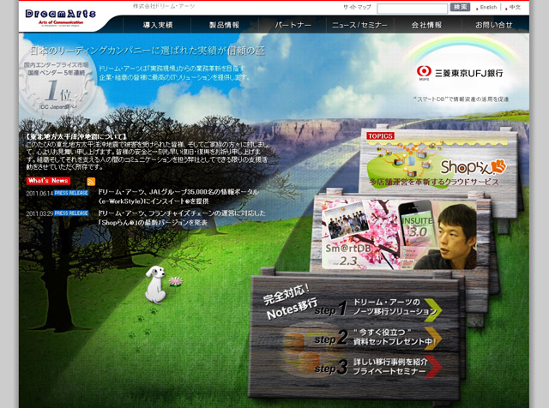Click the group photo in Sm@rtDB banner
Screen dimensions: 549x408
point(345,221)
